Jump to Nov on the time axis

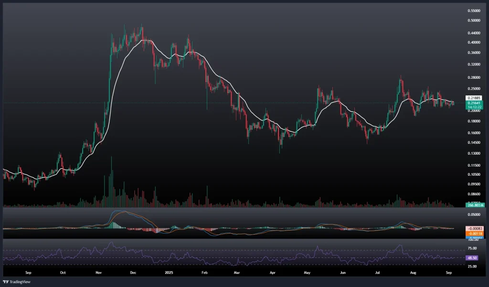98,273
